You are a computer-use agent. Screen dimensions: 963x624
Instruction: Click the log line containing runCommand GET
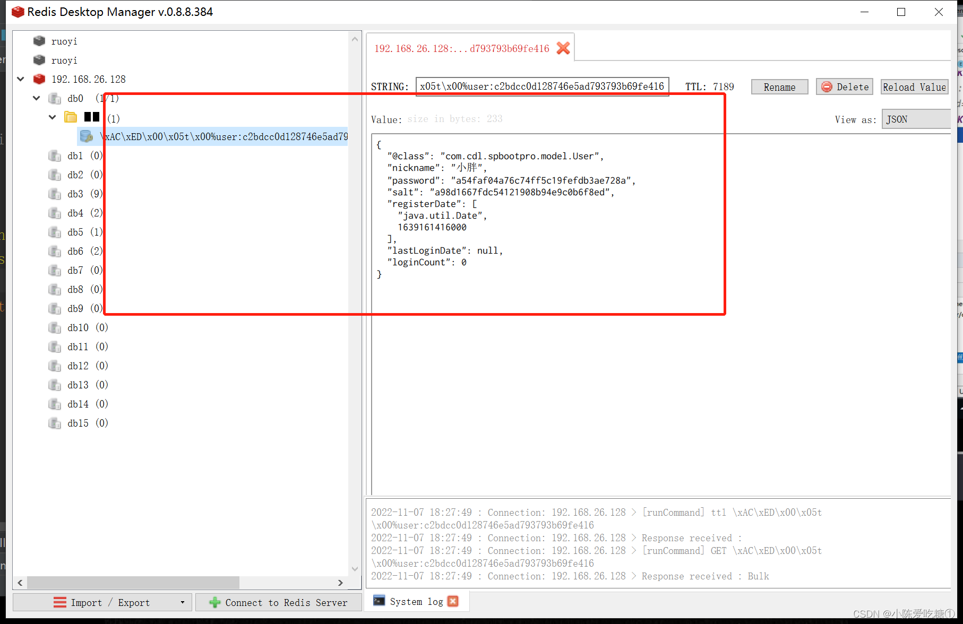pyautogui.click(x=596, y=551)
